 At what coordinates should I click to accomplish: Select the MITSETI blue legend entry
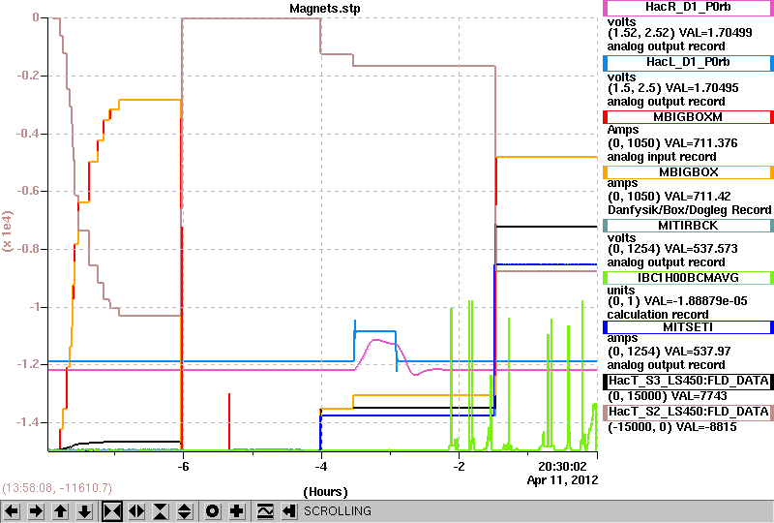[x=688, y=327]
